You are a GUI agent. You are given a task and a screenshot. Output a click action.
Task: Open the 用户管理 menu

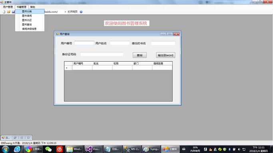click(8, 7)
